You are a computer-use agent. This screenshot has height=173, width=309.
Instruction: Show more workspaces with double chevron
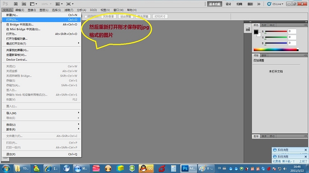(259, 4)
